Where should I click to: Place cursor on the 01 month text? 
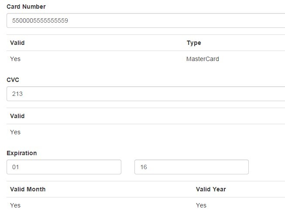coord(16,167)
